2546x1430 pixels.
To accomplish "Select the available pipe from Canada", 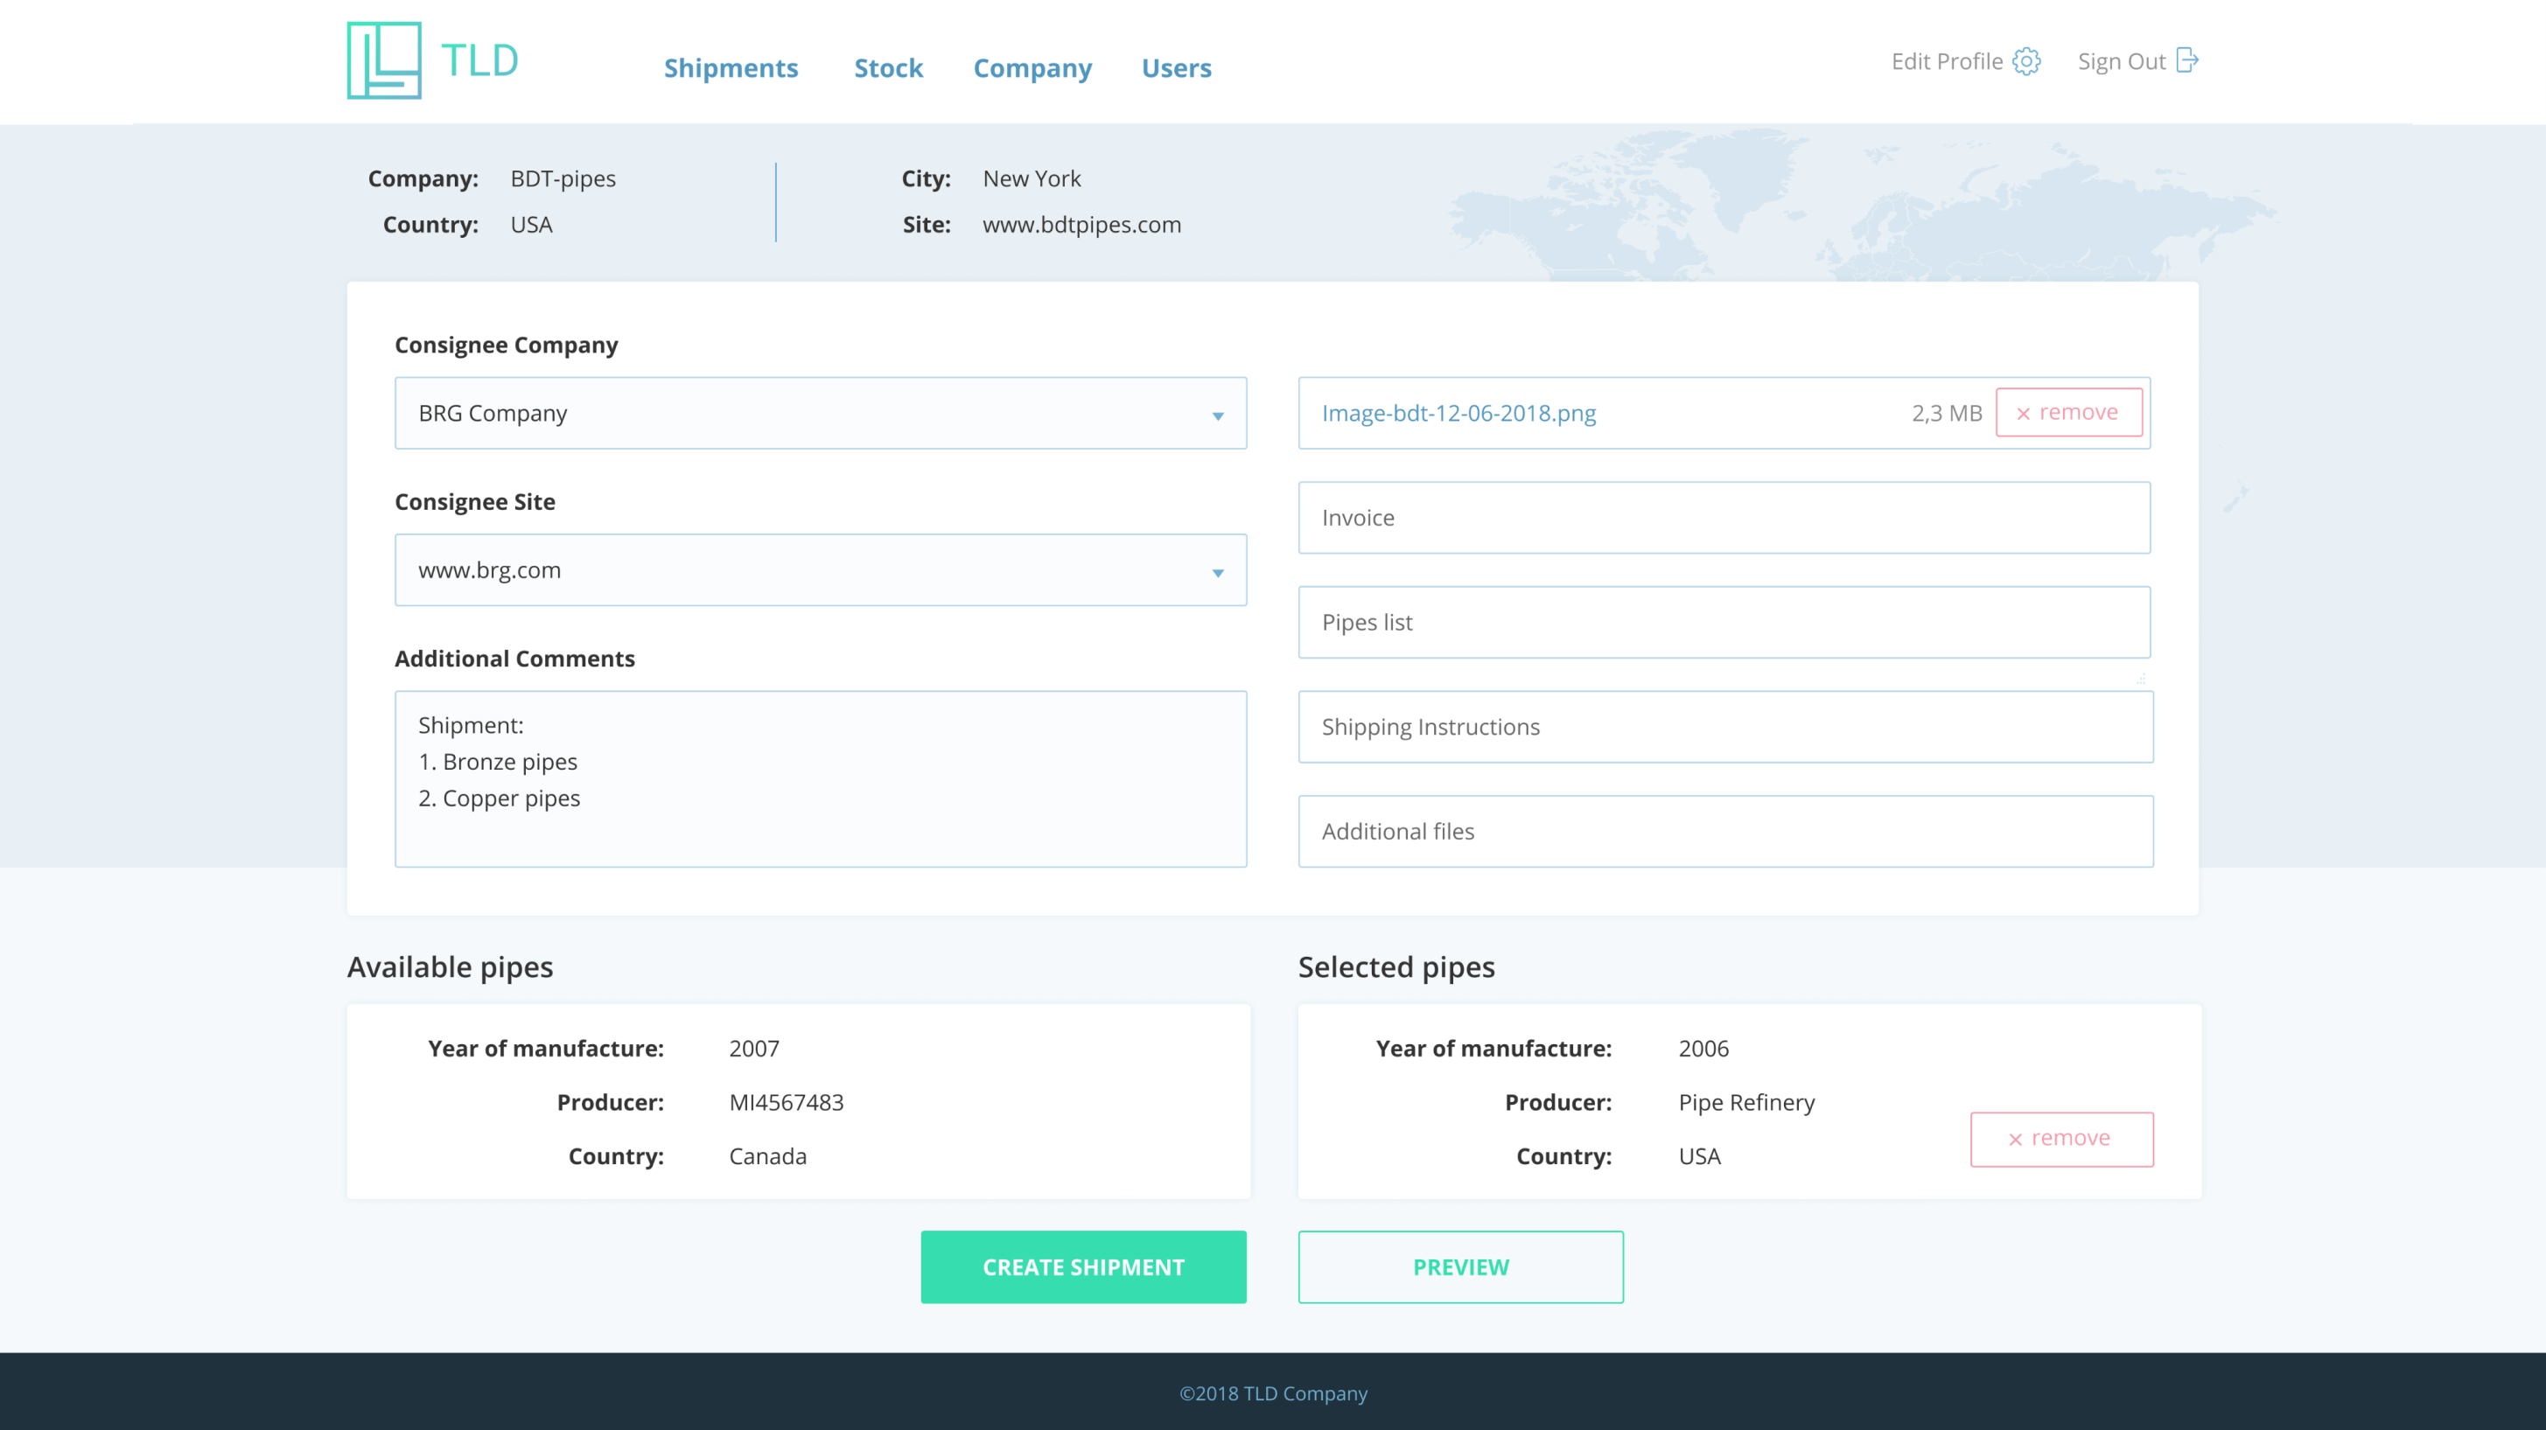I will point(798,1102).
